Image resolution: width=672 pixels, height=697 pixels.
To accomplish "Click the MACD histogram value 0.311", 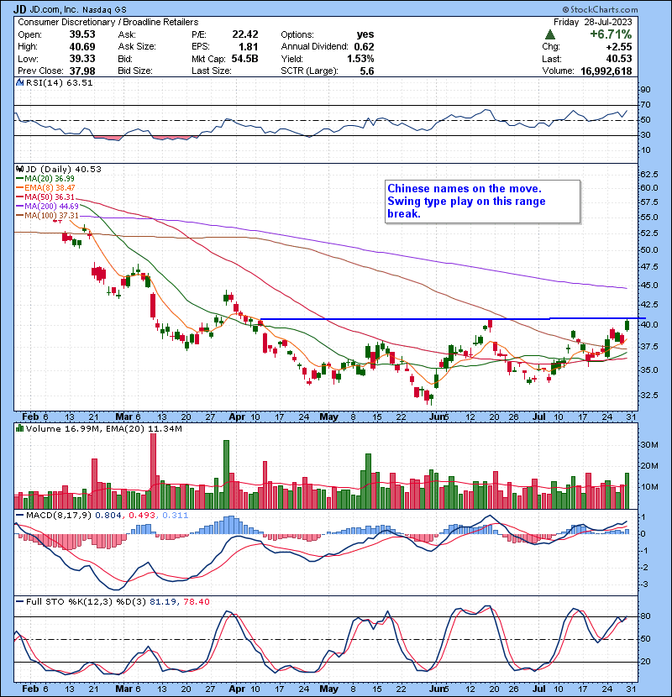I will click(x=176, y=515).
